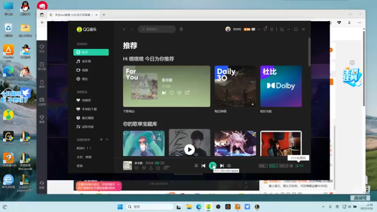
Task: Skip to the previous track
Action: point(204,166)
